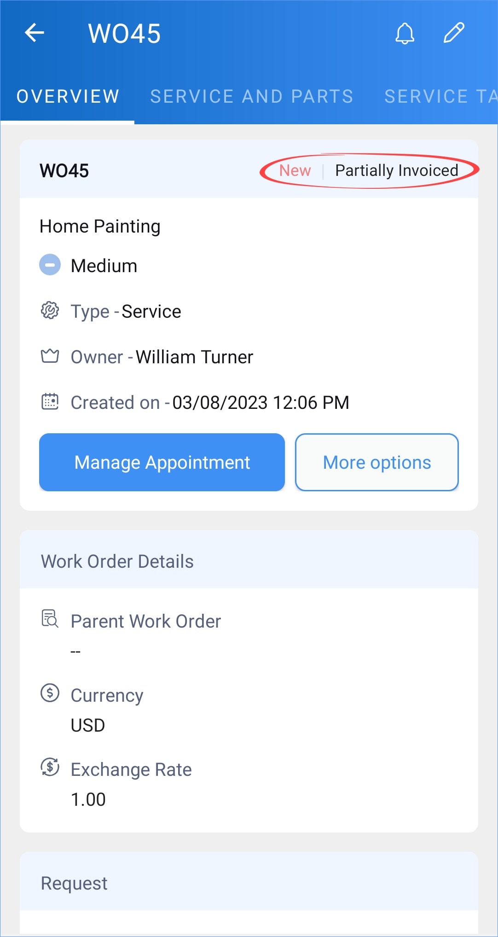Click the Created on calendar icon

pos(50,402)
